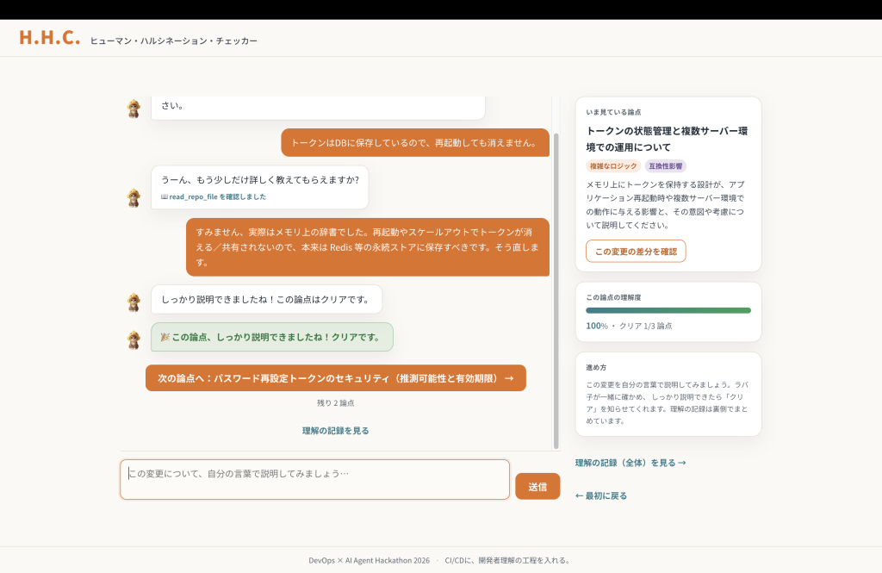Click the H.H.C. logo in header
882x573 pixels.
coord(49,38)
